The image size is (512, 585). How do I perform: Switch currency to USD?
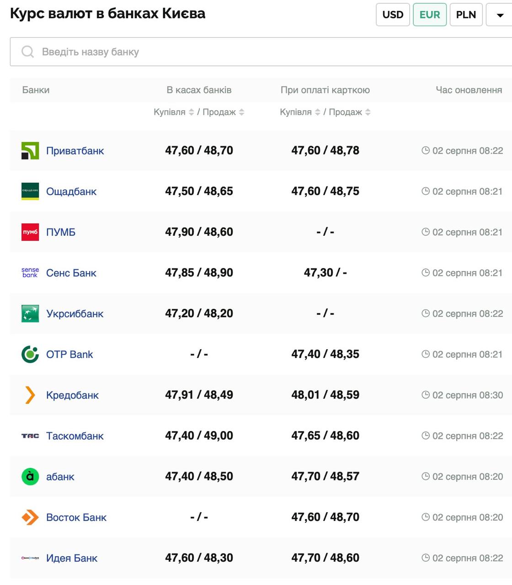[393, 15]
